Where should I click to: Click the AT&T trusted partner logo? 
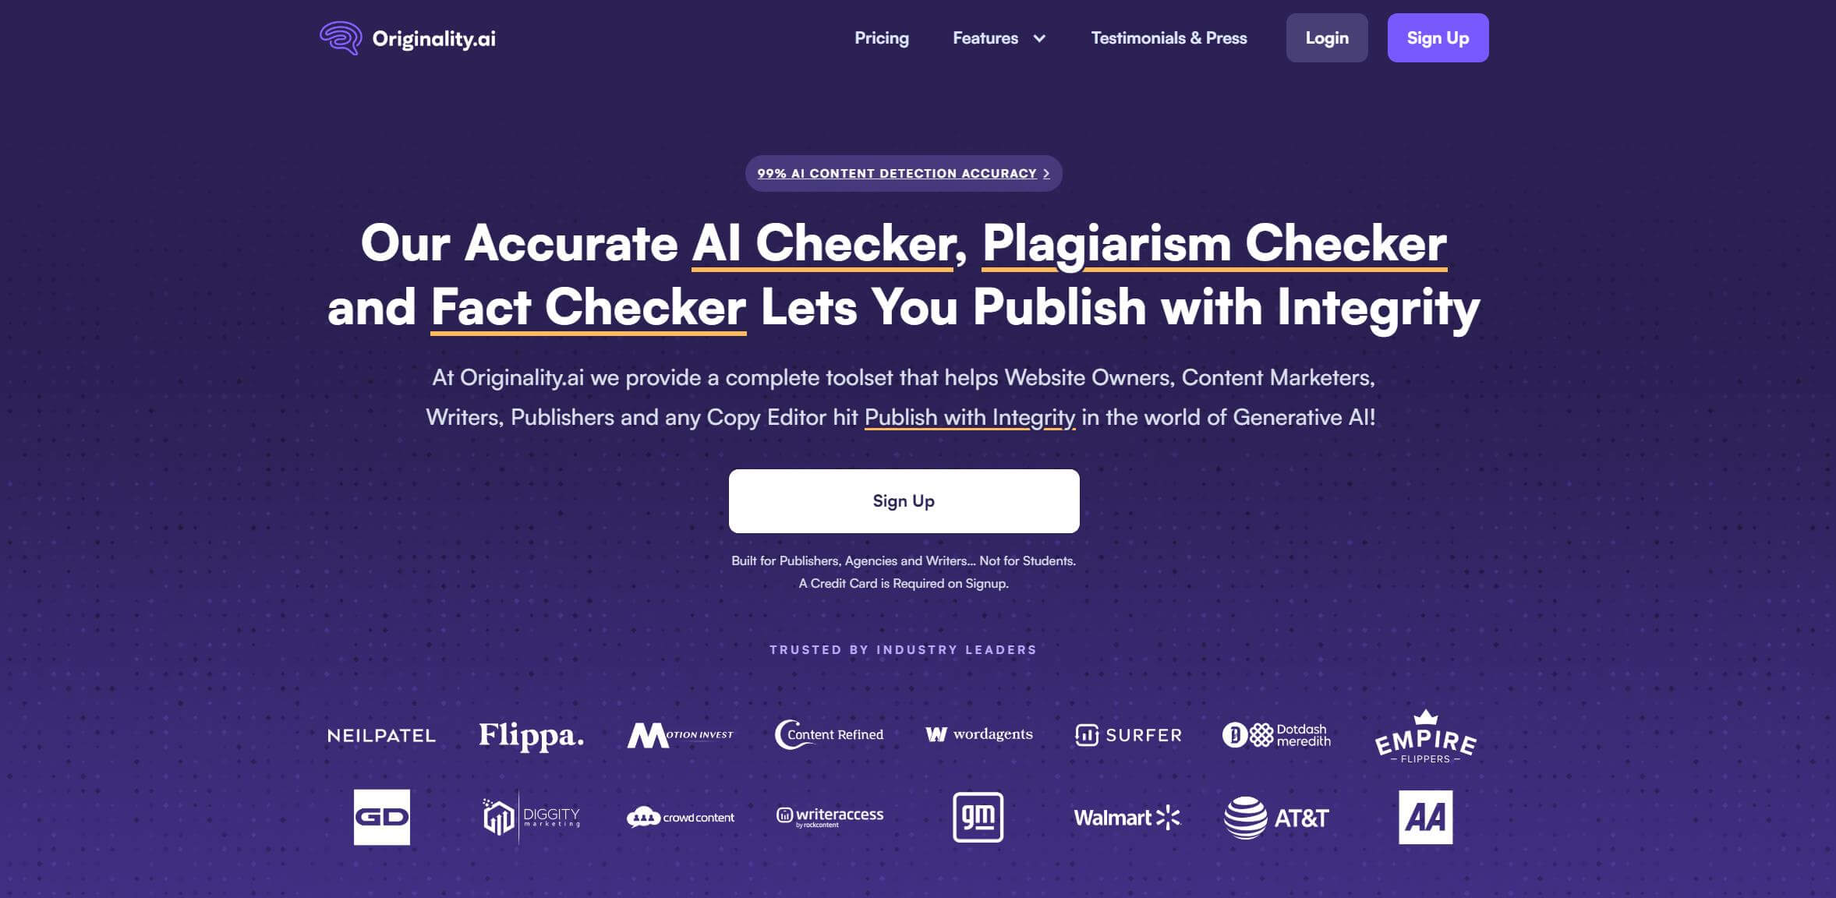1275,816
